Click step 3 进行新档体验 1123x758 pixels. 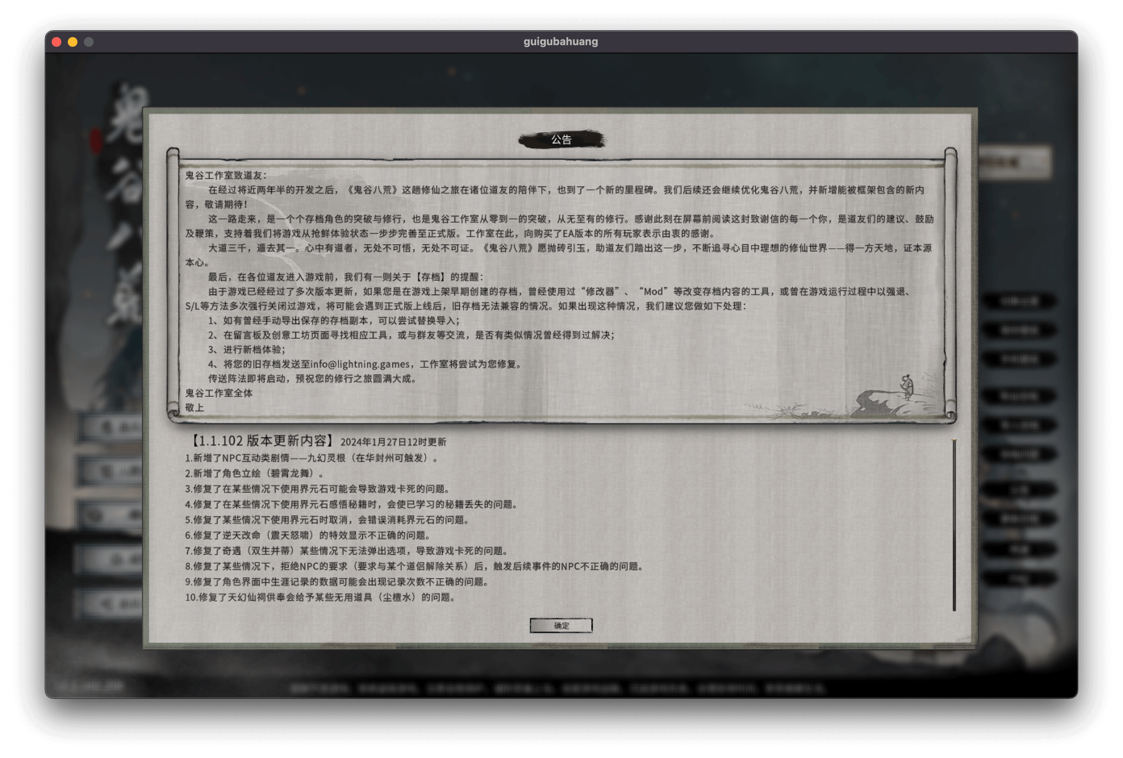(246, 349)
